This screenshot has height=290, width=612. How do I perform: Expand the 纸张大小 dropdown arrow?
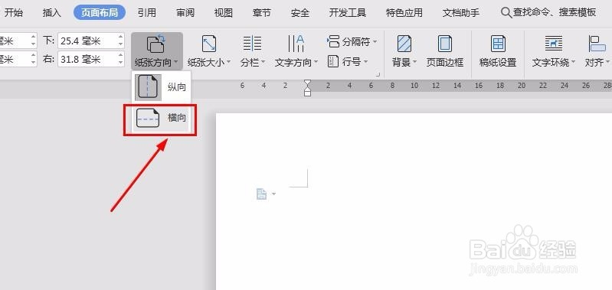click(x=229, y=63)
